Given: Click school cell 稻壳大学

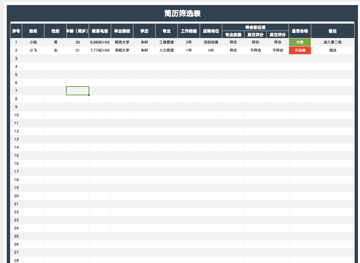Looking at the screenshot, I should point(122,42).
